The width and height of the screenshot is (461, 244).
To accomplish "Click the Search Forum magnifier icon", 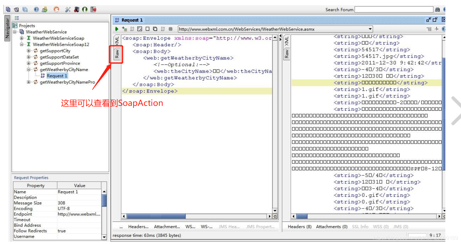I will pos(437,9).
